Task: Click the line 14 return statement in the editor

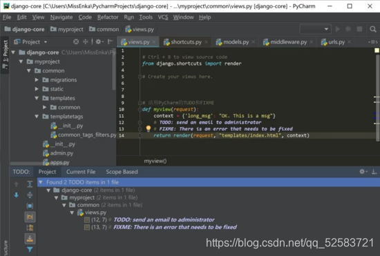Action: (231, 135)
